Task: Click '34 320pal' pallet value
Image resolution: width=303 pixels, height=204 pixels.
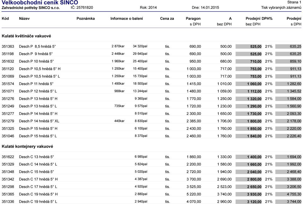Action: pos(140,46)
